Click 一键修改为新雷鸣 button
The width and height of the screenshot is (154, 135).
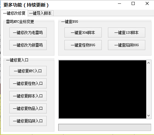coord(28,45)
